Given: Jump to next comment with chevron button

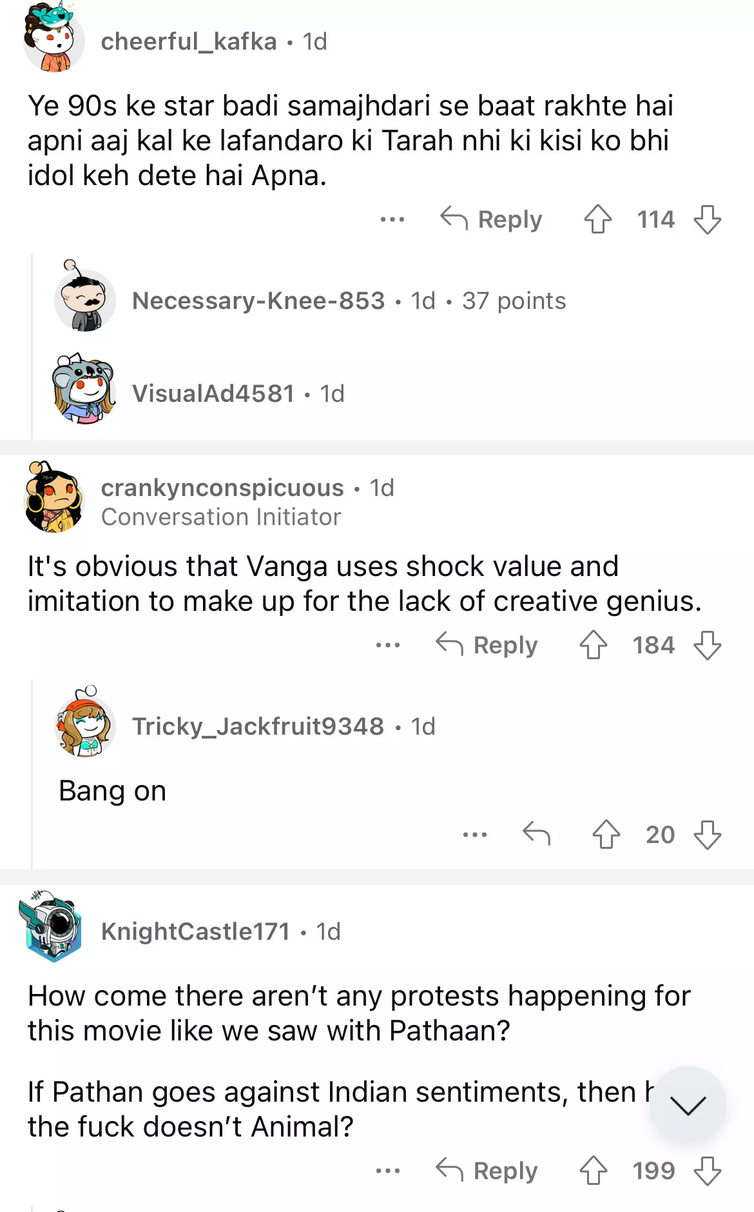Looking at the screenshot, I should [x=688, y=1105].
